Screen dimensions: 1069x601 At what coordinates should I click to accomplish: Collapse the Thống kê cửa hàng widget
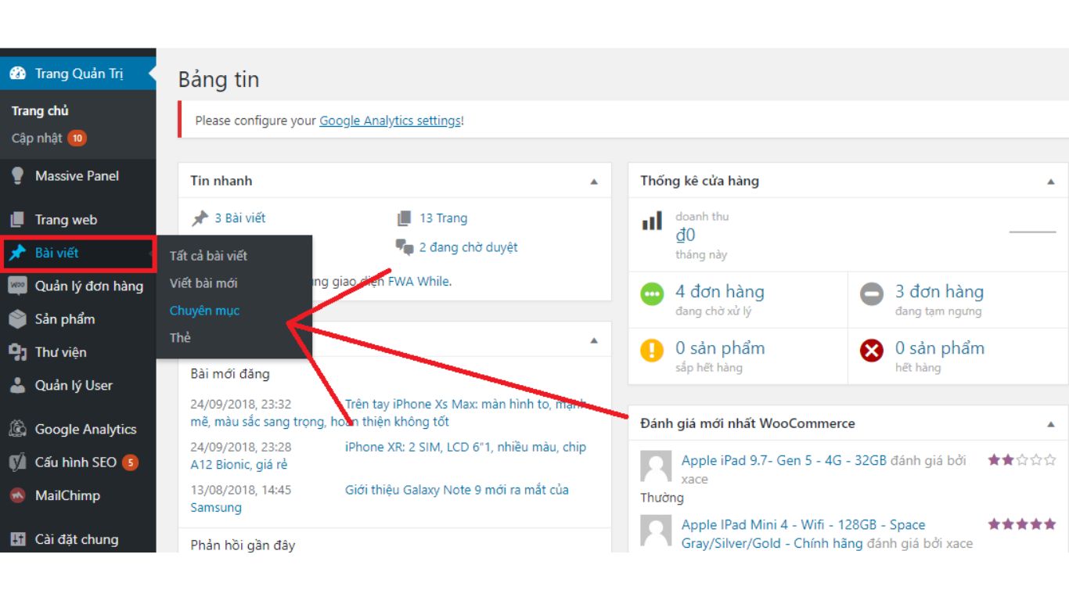coord(1051,182)
